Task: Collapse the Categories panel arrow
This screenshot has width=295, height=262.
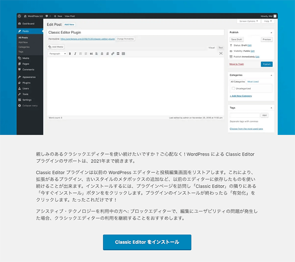Action: 271,75
